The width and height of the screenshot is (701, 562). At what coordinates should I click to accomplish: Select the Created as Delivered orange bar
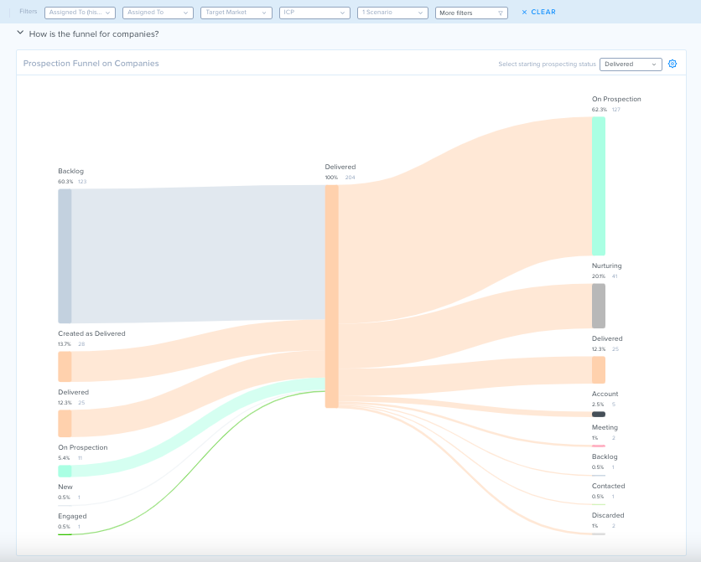coord(65,367)
